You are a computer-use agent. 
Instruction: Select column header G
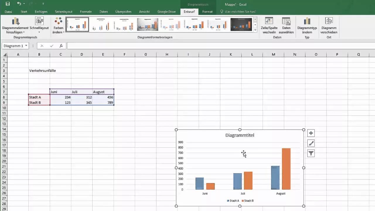point(146,55)
